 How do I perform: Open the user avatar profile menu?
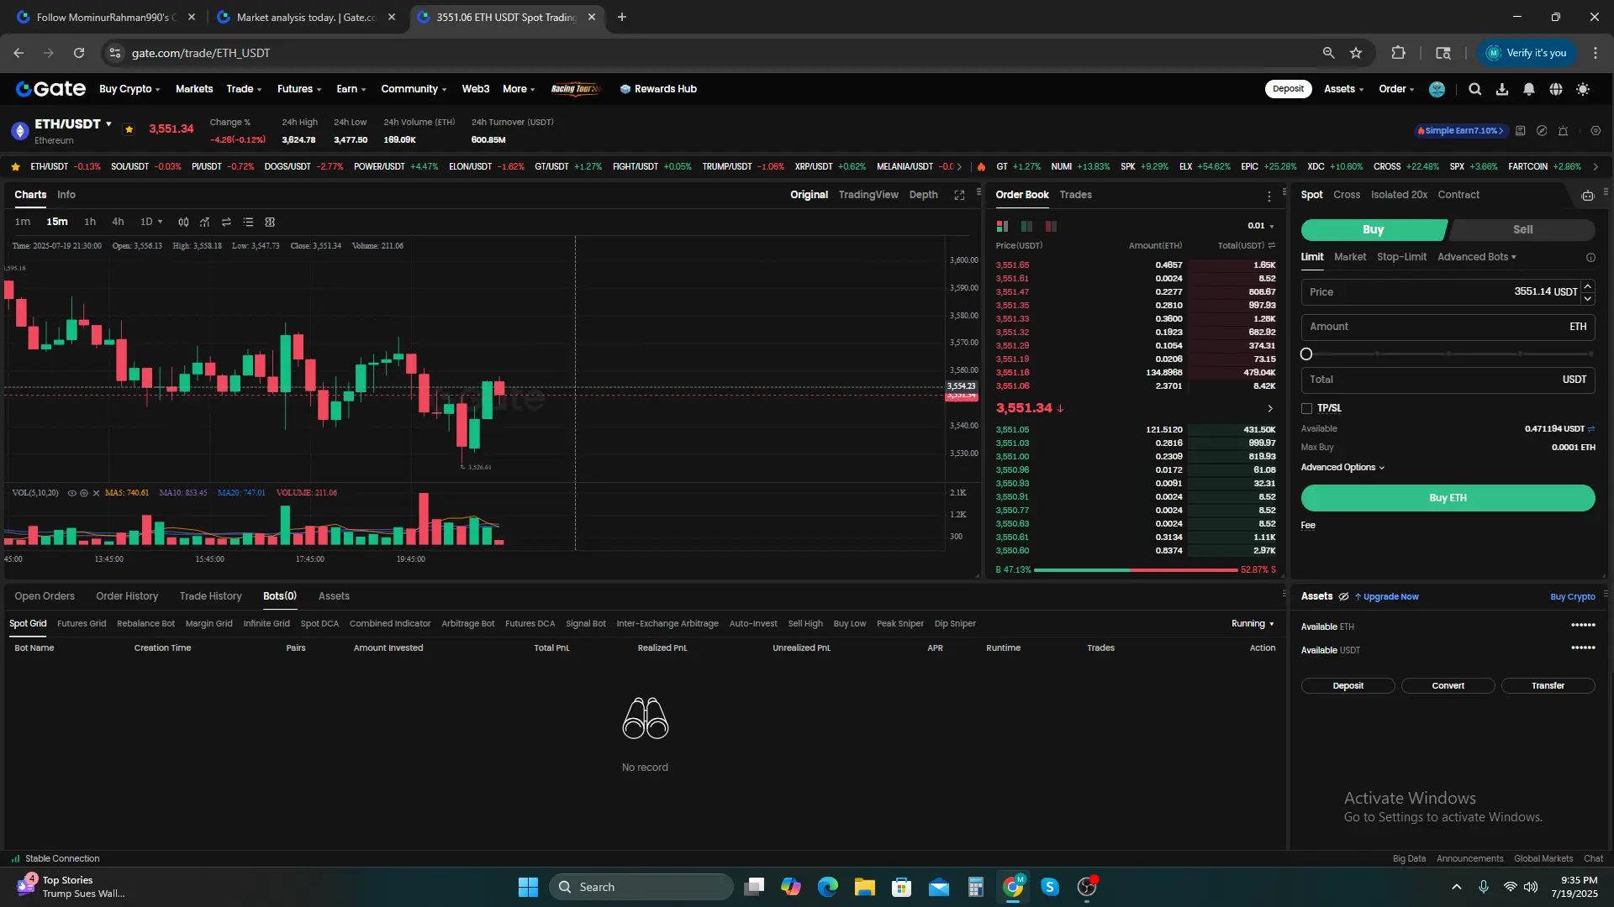coord(1437,89)
